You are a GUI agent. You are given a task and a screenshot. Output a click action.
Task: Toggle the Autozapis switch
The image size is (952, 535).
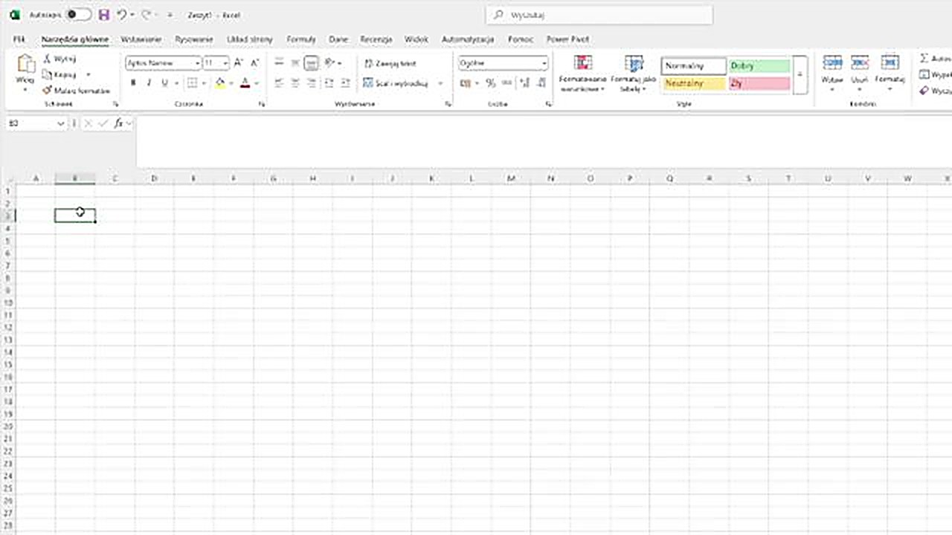point(78,15)
